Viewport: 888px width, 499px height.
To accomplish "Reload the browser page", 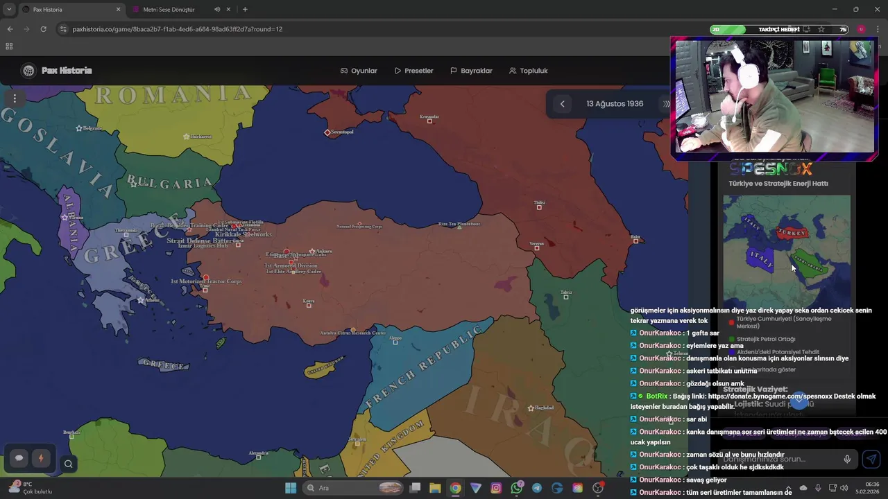I will point(43,29).
